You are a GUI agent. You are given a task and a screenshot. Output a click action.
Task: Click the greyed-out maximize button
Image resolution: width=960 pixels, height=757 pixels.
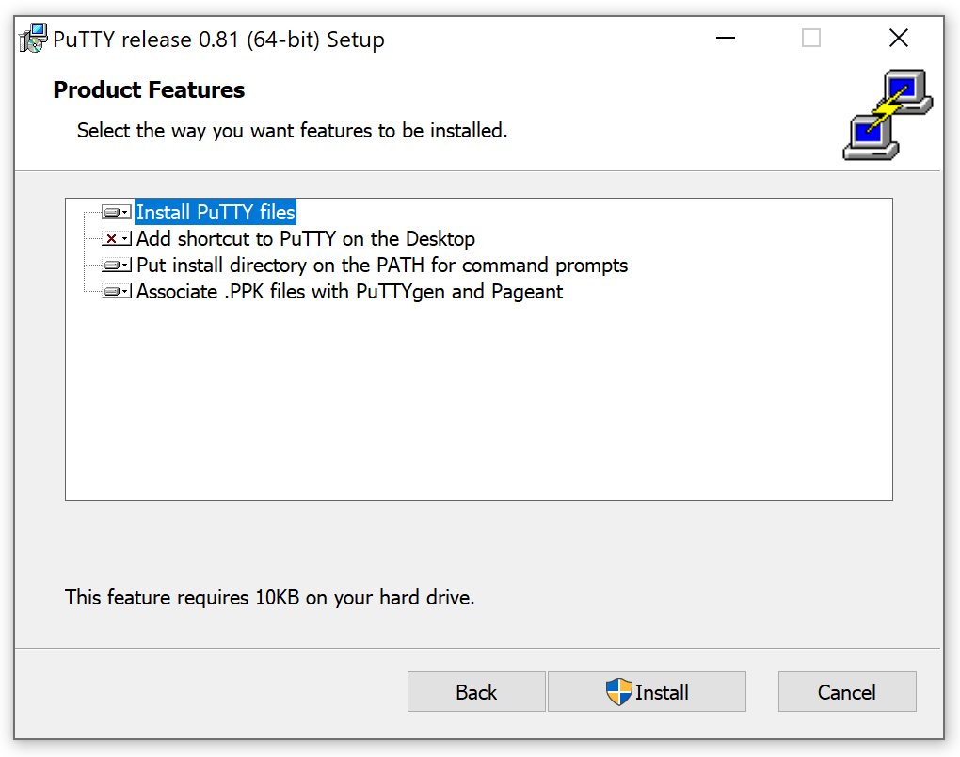click(811, 39)
